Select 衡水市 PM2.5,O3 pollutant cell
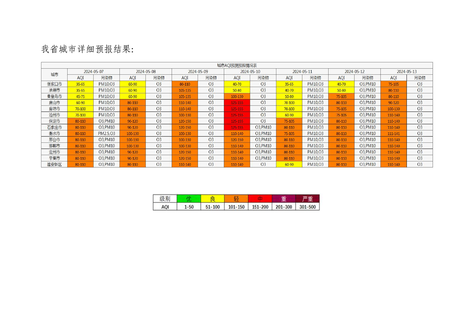 [x=106, y=133]
